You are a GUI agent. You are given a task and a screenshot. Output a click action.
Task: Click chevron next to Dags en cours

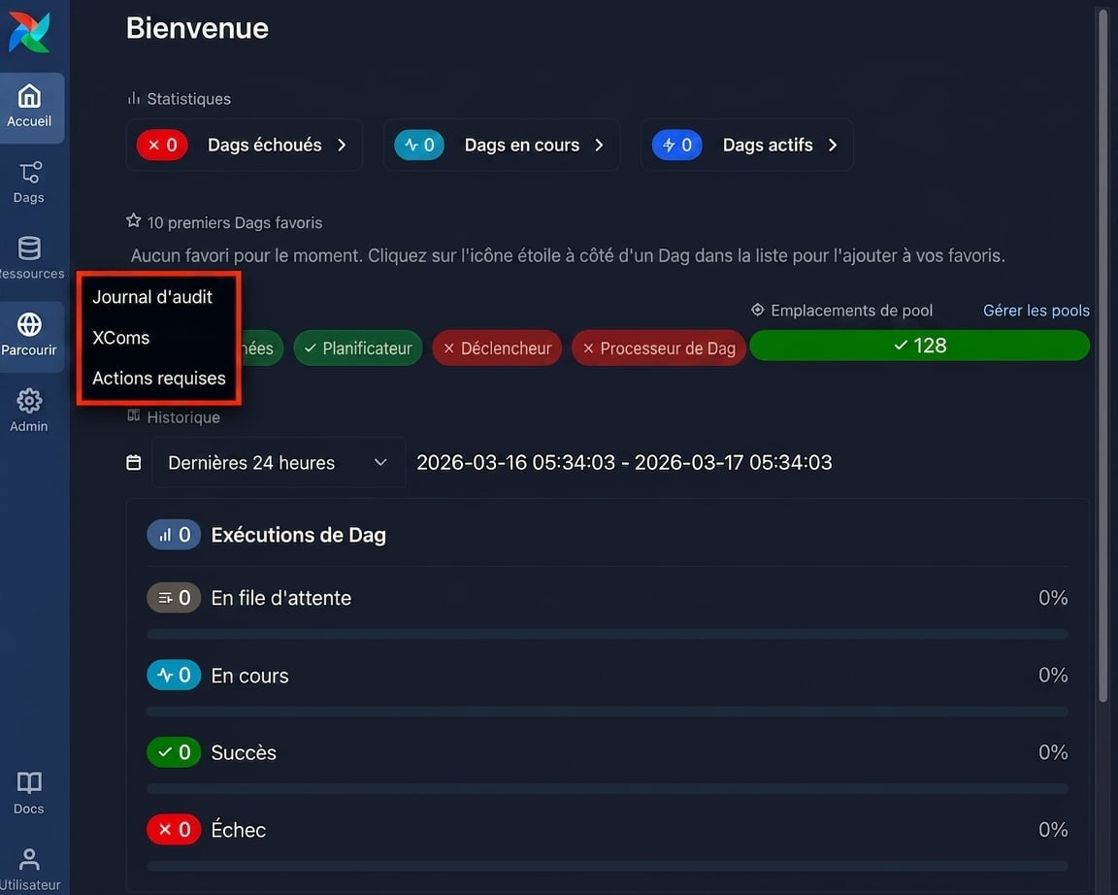pos(600,145)
